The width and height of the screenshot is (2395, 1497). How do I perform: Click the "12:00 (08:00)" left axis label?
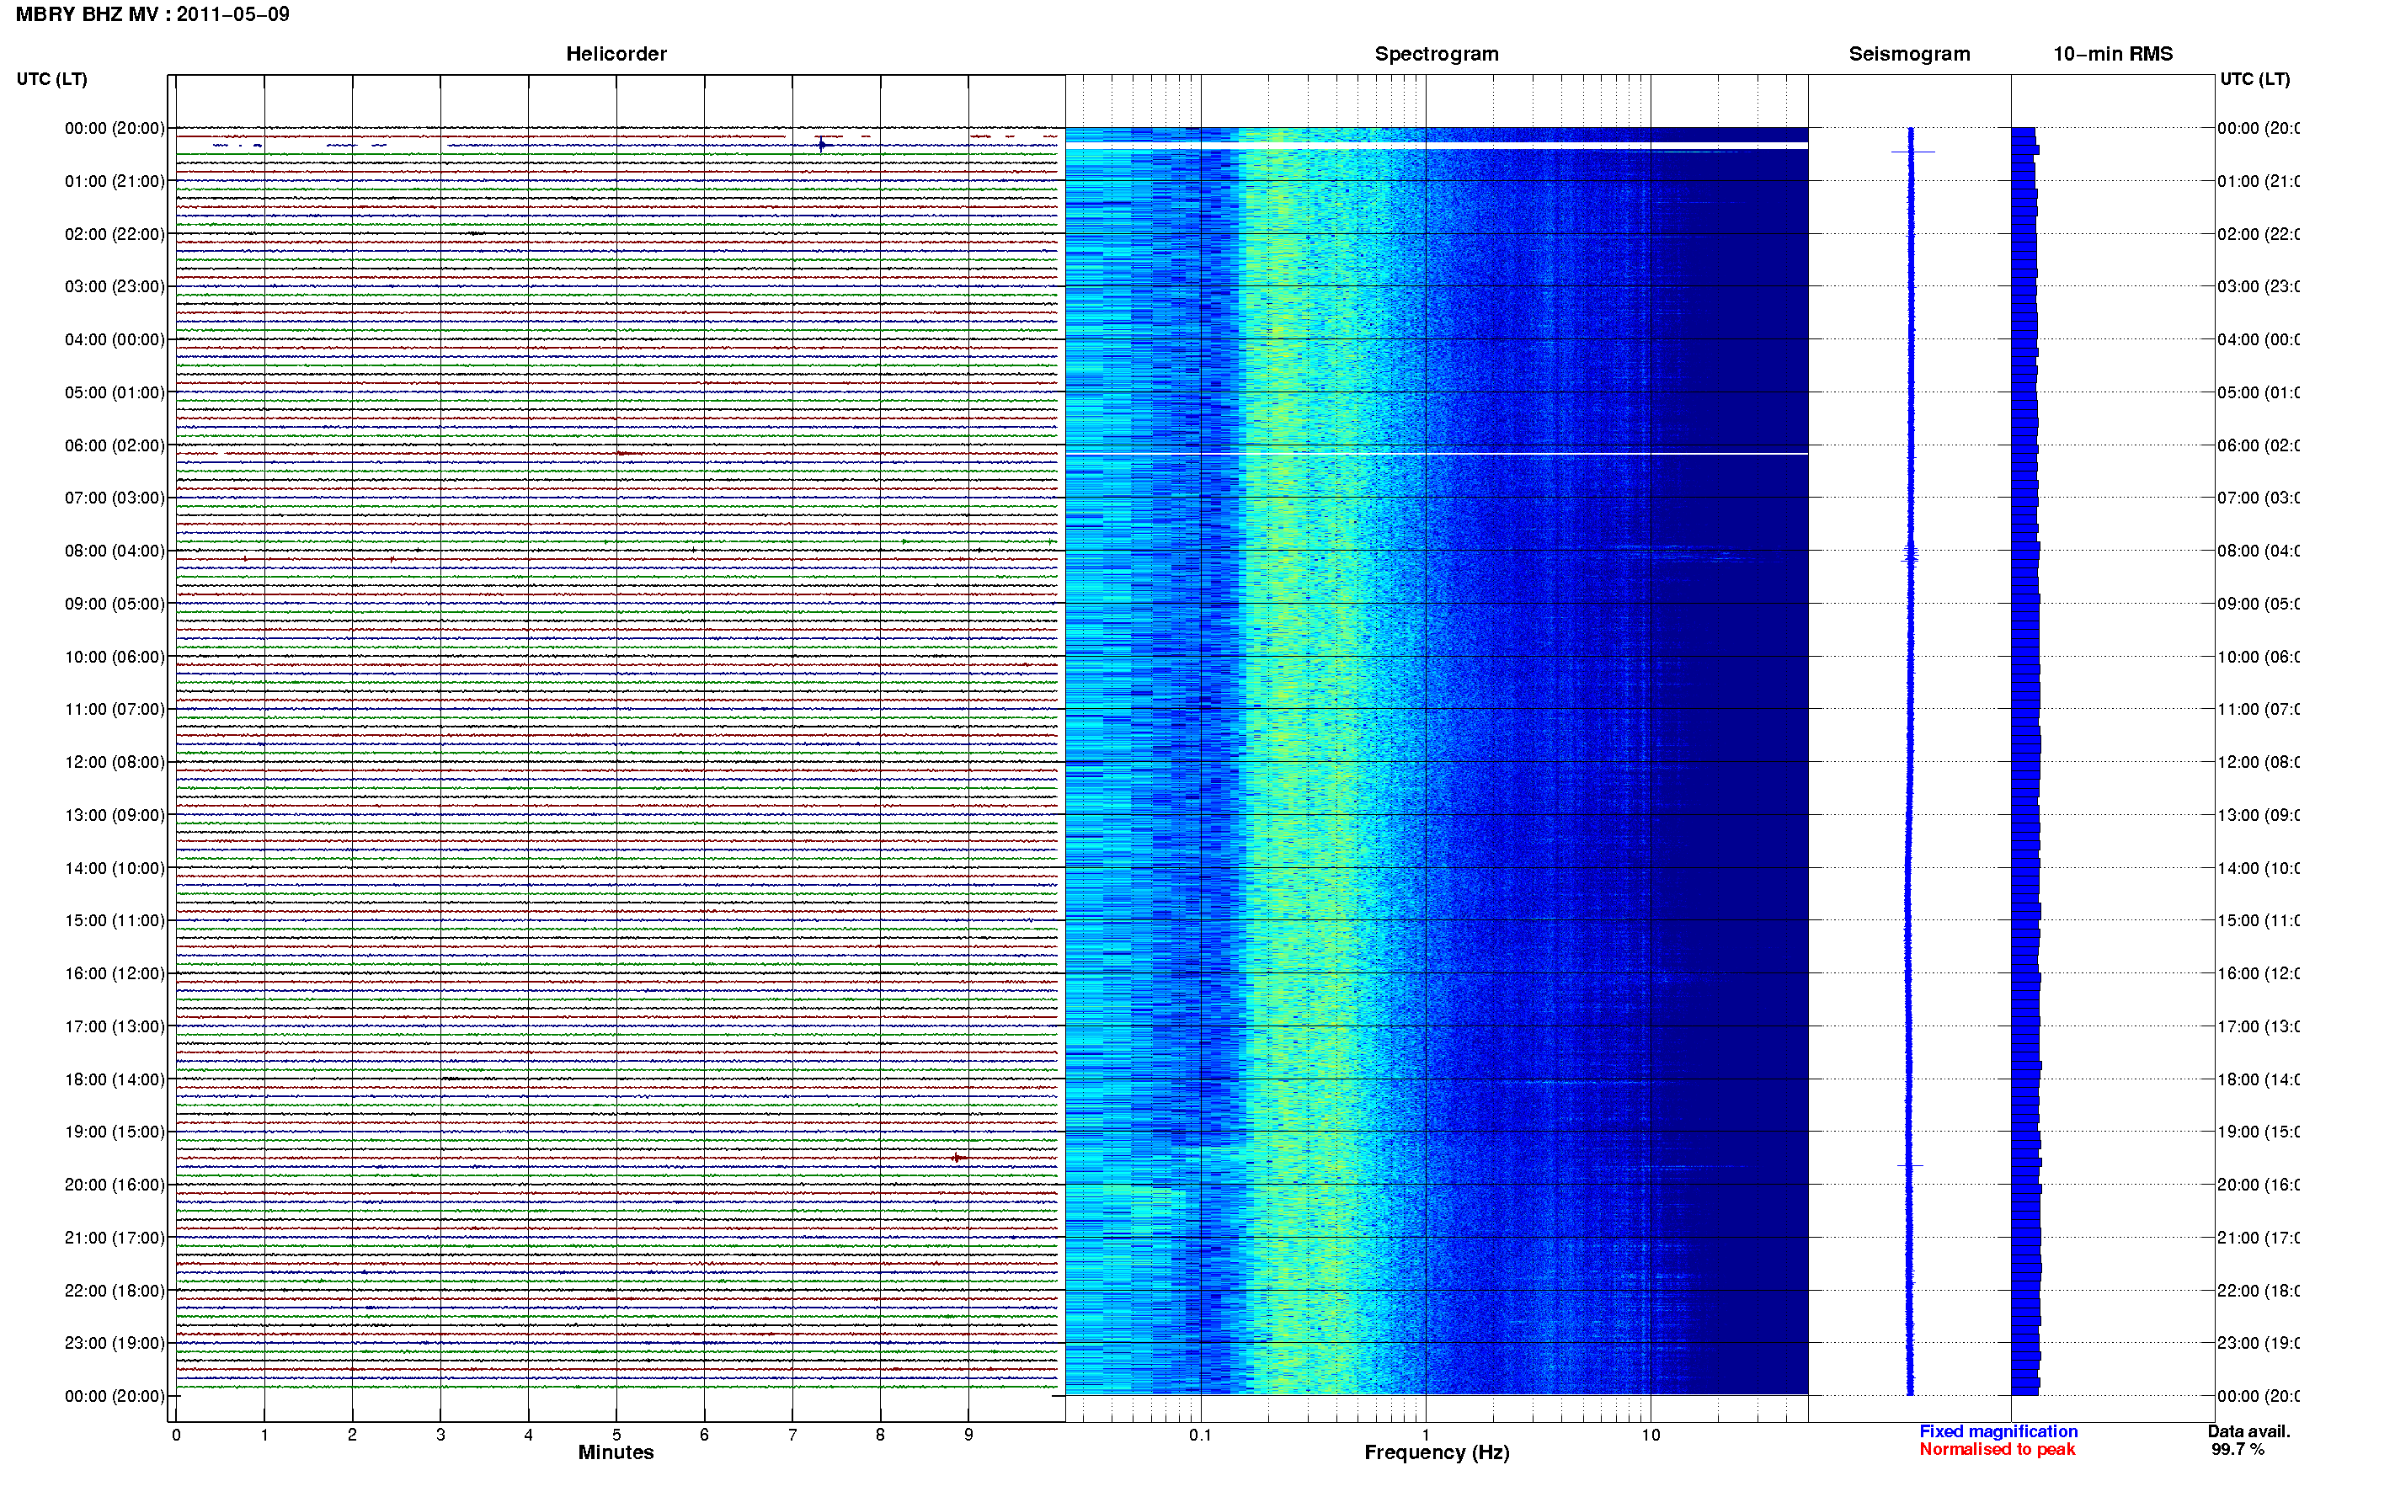pyautogui.click(x=115, y=762)
